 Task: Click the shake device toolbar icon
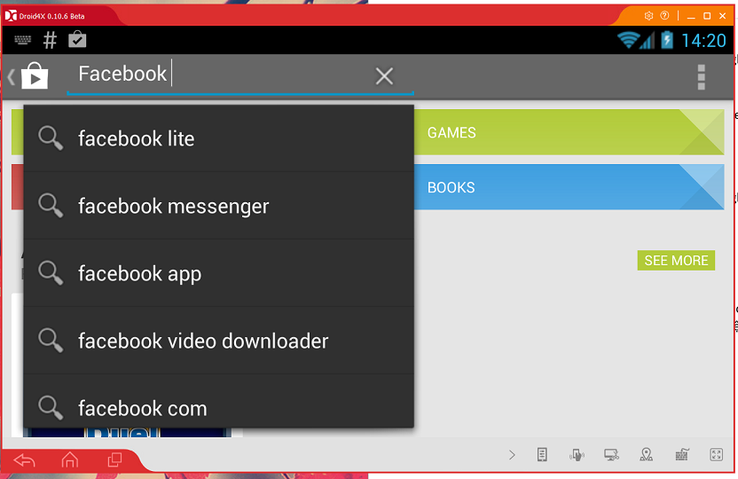(577, 455)
